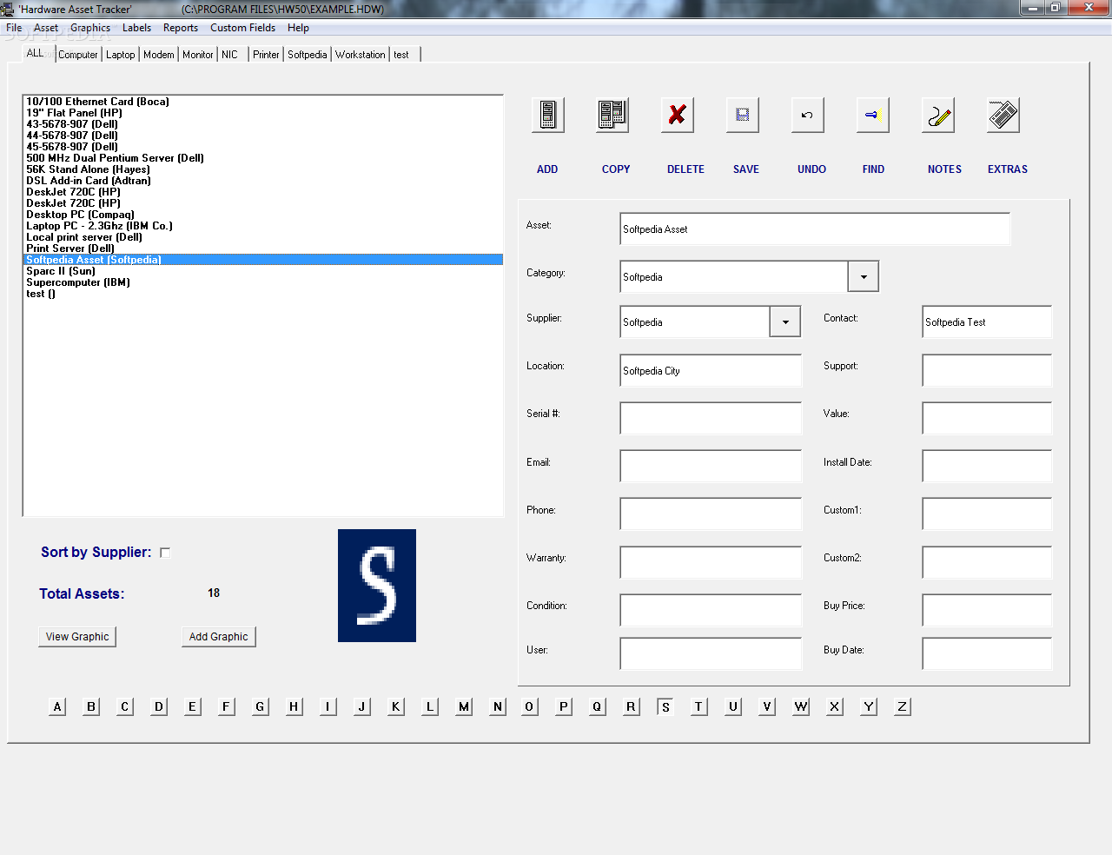Click into the Contact field

pyautogui.click(x=987, y=321)
